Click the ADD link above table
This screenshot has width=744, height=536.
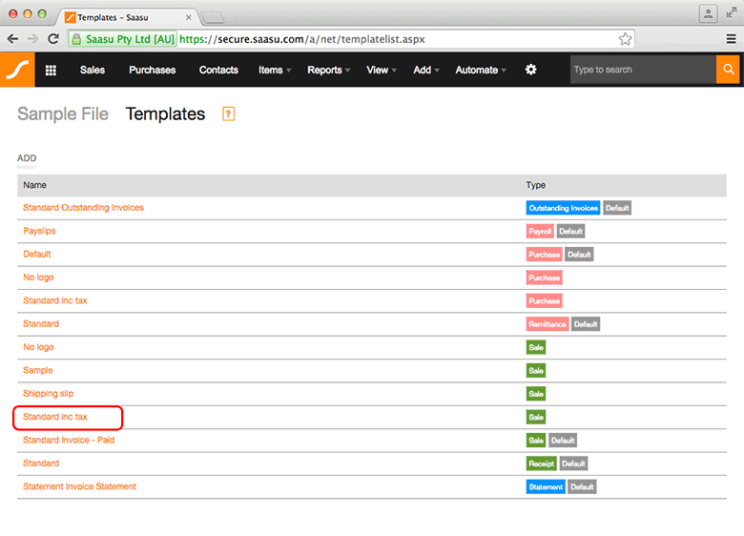click(27, 158)
